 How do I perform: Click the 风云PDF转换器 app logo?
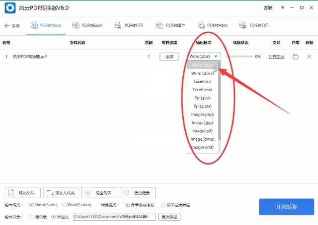click(10, 8)
